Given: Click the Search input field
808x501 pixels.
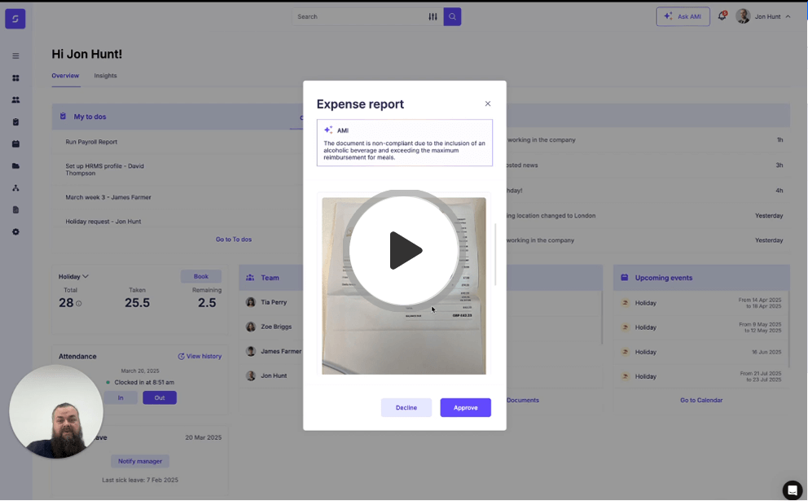Looking at the screenshot, I should 358,16.
